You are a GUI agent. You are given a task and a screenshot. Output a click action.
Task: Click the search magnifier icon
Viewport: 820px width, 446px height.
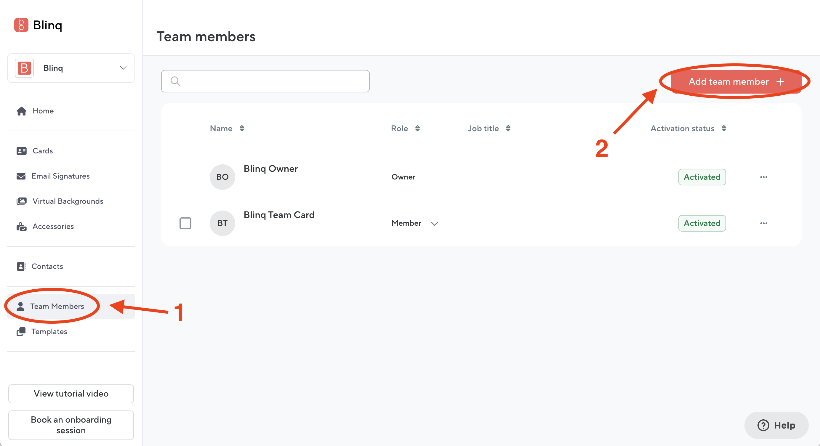[x=175, y=81]
